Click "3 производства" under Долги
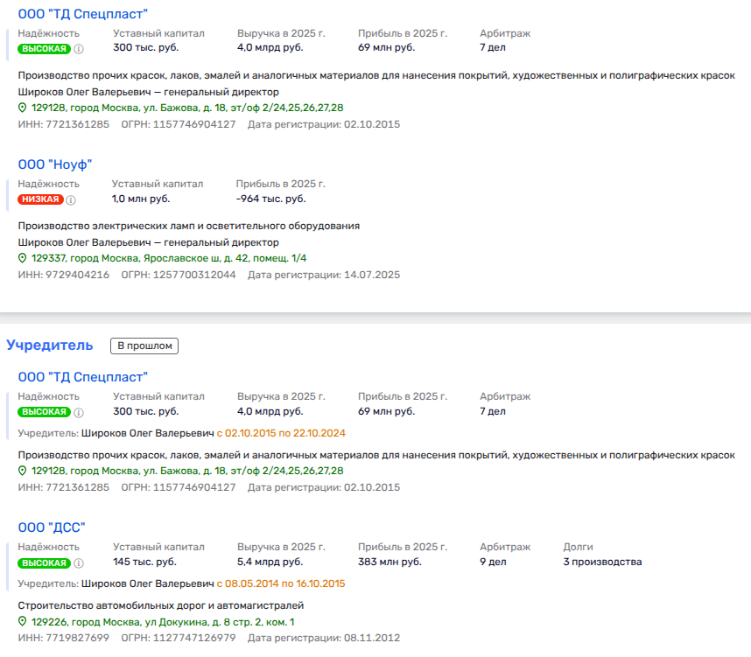The height and width of the screenshot is (657, 751). [602, 562]
